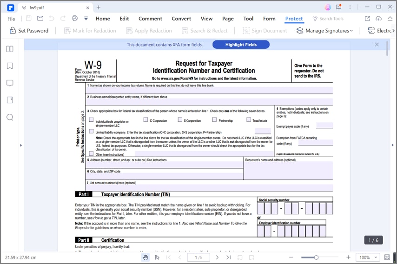Click Mark for Redaction

90,31
